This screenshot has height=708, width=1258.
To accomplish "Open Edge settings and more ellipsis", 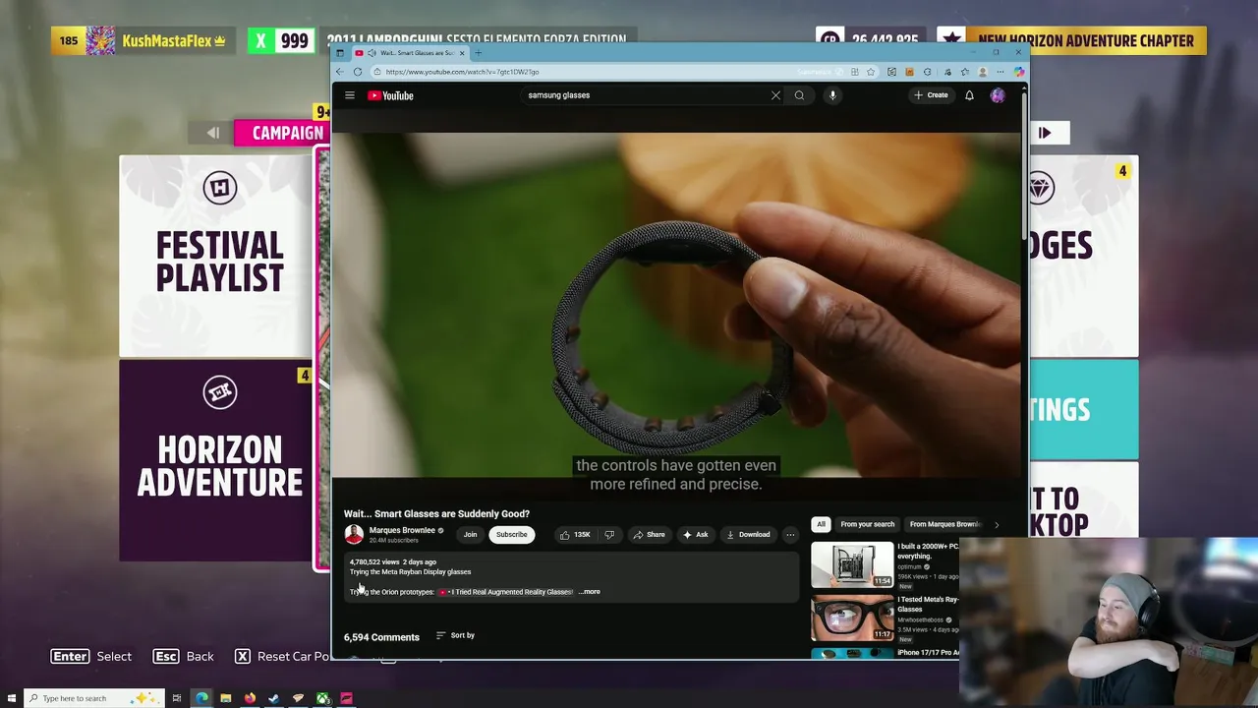I will click(x=1001, y=72).
